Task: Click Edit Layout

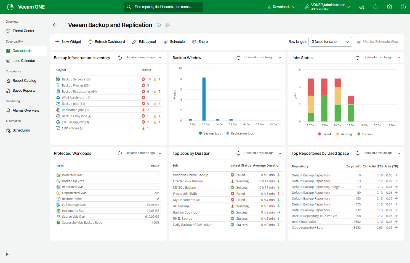Action: click(144, 42)
